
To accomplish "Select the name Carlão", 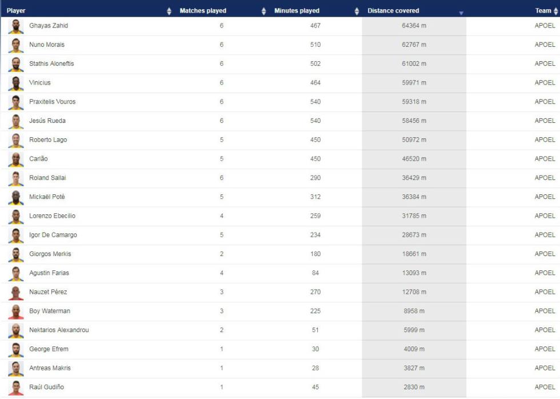I will [x=39, y=158].
